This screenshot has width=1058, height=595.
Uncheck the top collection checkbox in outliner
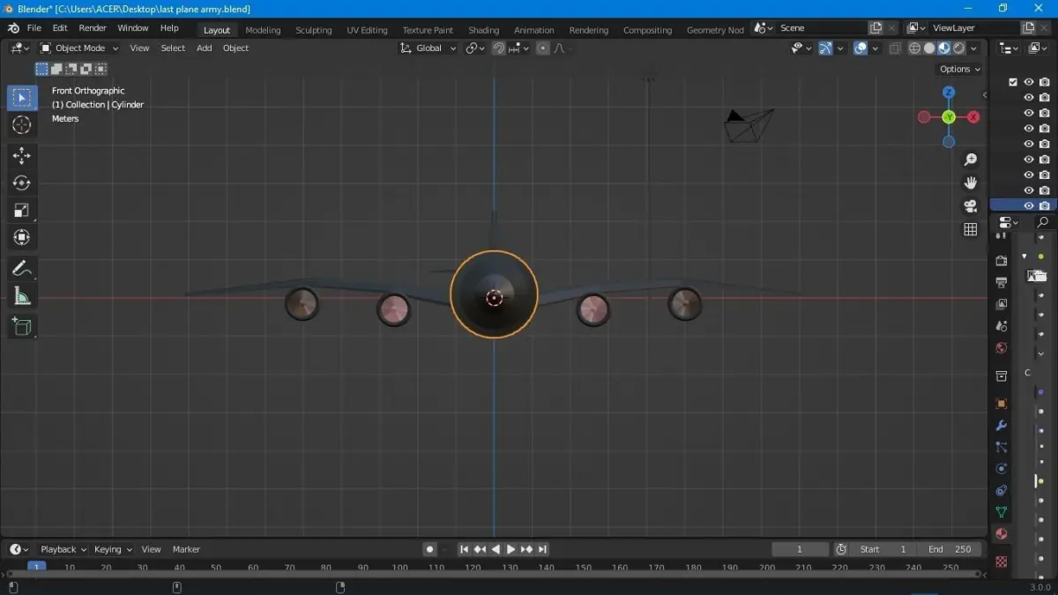coord(1012,82)
